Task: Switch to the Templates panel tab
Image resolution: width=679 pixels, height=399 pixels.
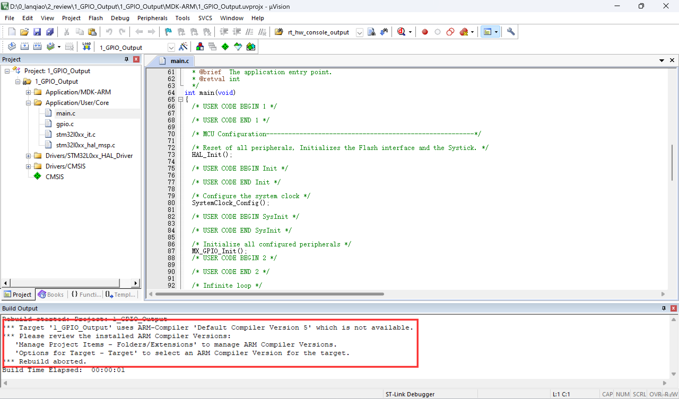Action: 120,295
